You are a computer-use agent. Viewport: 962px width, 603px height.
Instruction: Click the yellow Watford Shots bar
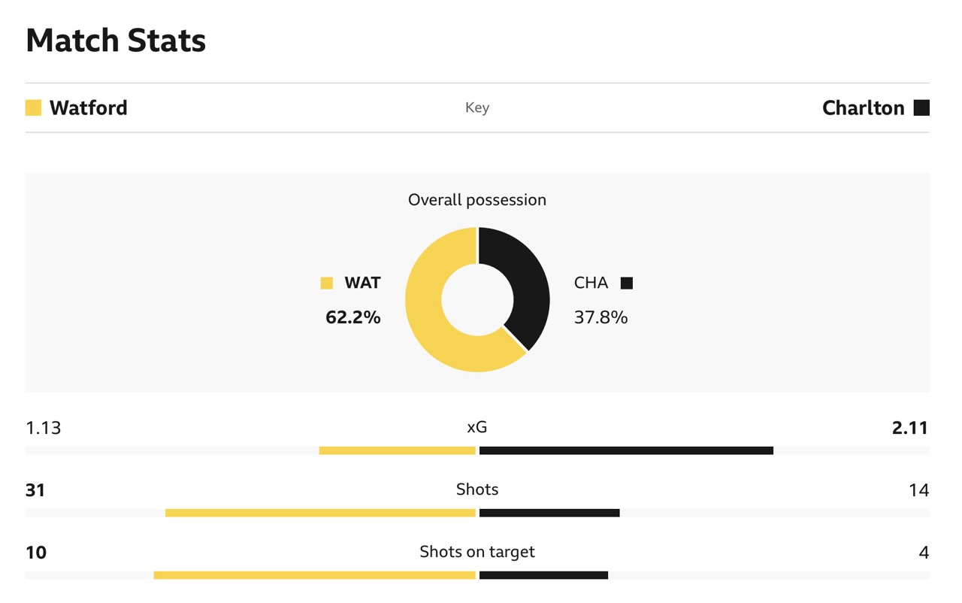(320, 513)
